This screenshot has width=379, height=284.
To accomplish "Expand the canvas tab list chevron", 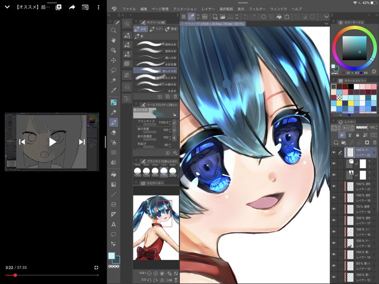I will click(x=326, y=23).
